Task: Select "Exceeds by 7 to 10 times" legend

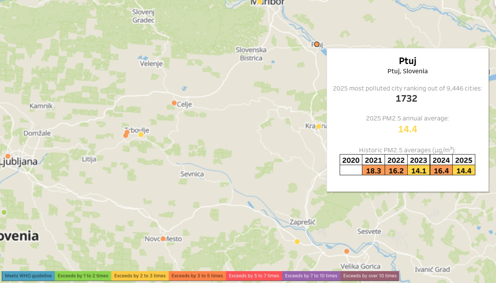Action: (x=311, y=276)
